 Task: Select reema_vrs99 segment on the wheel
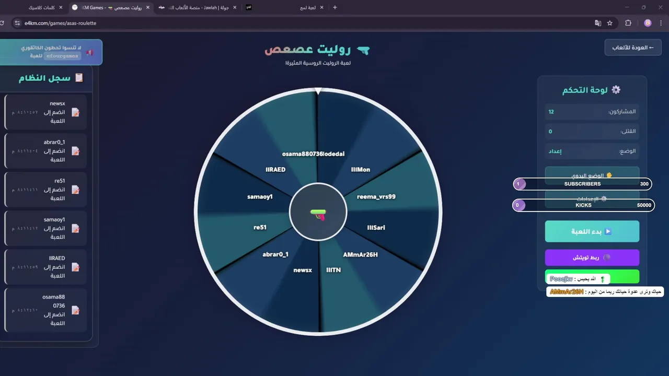[376, 197]
